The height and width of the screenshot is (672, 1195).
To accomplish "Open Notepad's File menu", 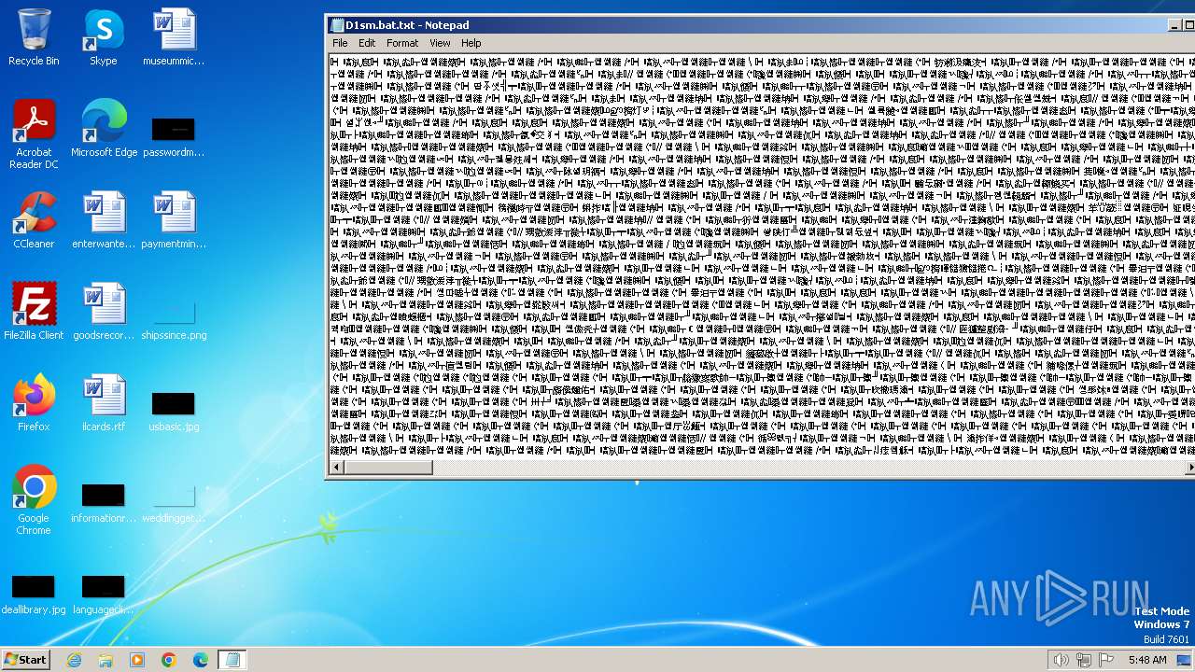I will point(340,43).
